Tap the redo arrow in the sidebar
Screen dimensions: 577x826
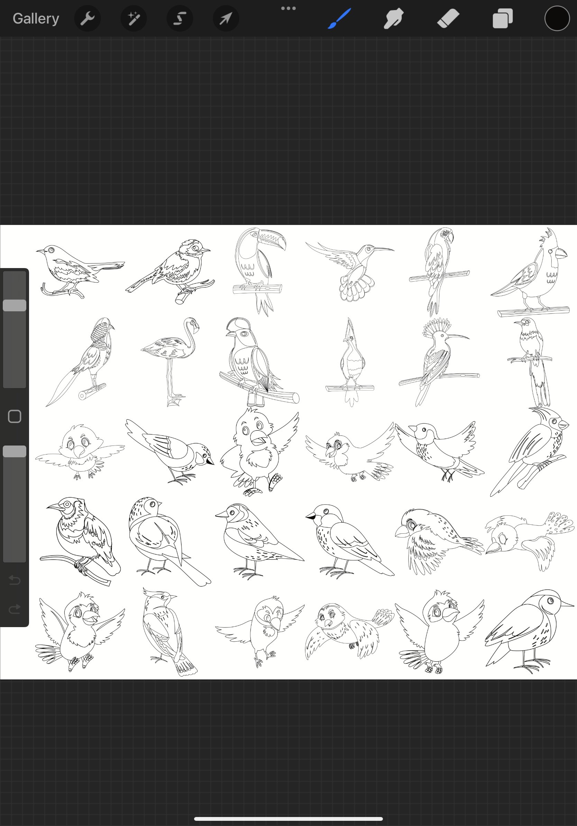tap(15, 609)
